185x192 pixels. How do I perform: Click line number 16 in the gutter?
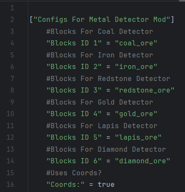tap(10, 185)
